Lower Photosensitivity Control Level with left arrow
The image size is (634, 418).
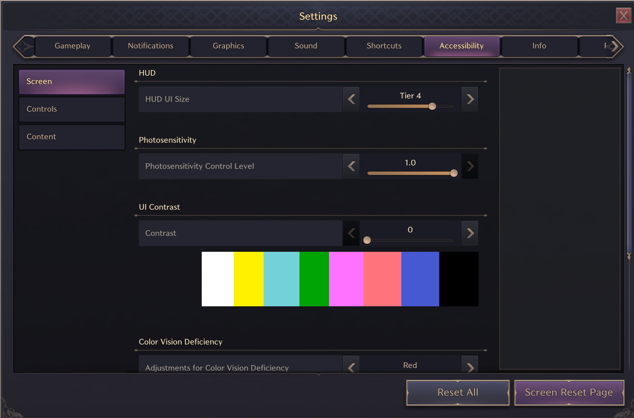tap(351, 166)
